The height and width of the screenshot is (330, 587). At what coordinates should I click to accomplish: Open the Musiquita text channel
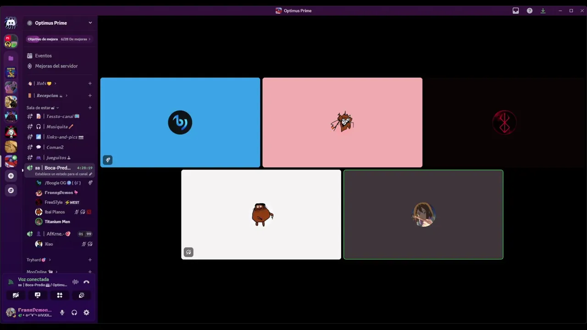pyautogui.click(x=60, y=126)
